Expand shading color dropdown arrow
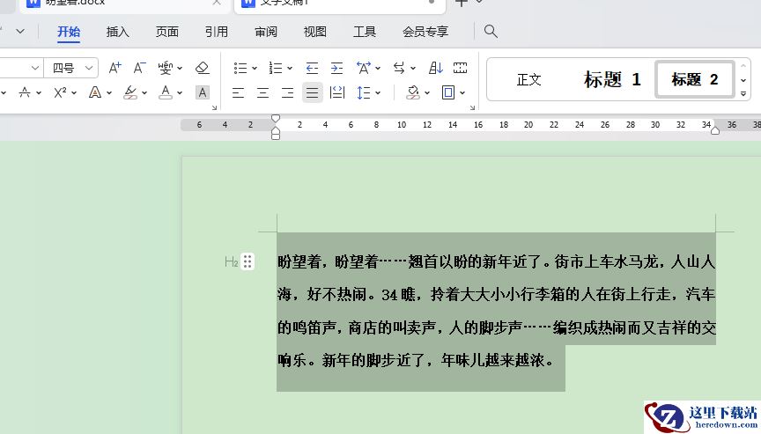Screen dimensions: 761x434 tap(427, 93)
